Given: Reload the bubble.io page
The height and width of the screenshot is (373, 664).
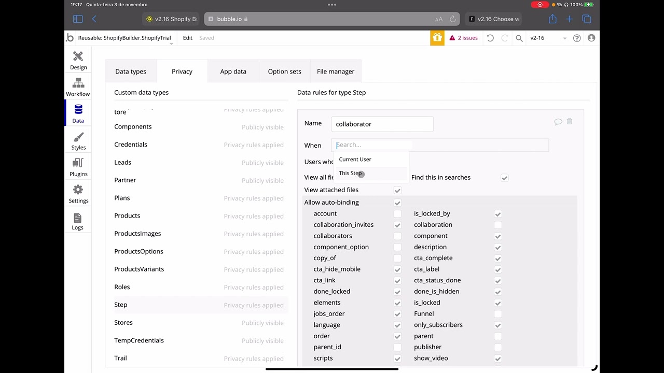Looking at the screenshot, I should click(x=452, y=19).
